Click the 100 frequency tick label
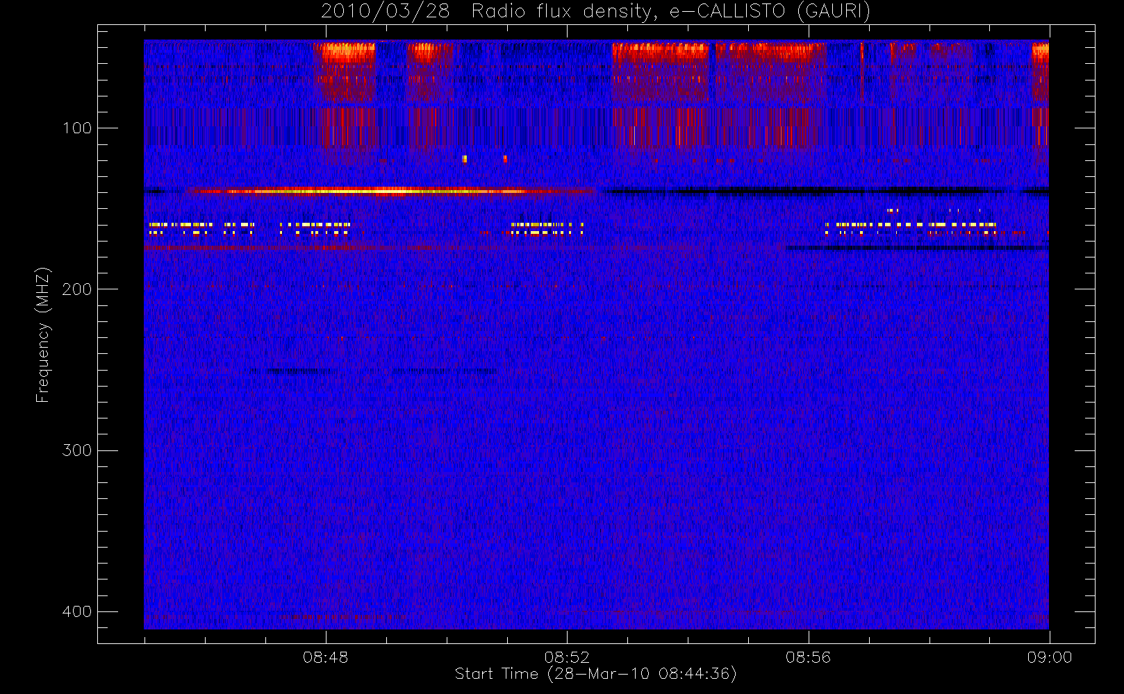Viewport: 1124px width, 694px height. point(76,128)
